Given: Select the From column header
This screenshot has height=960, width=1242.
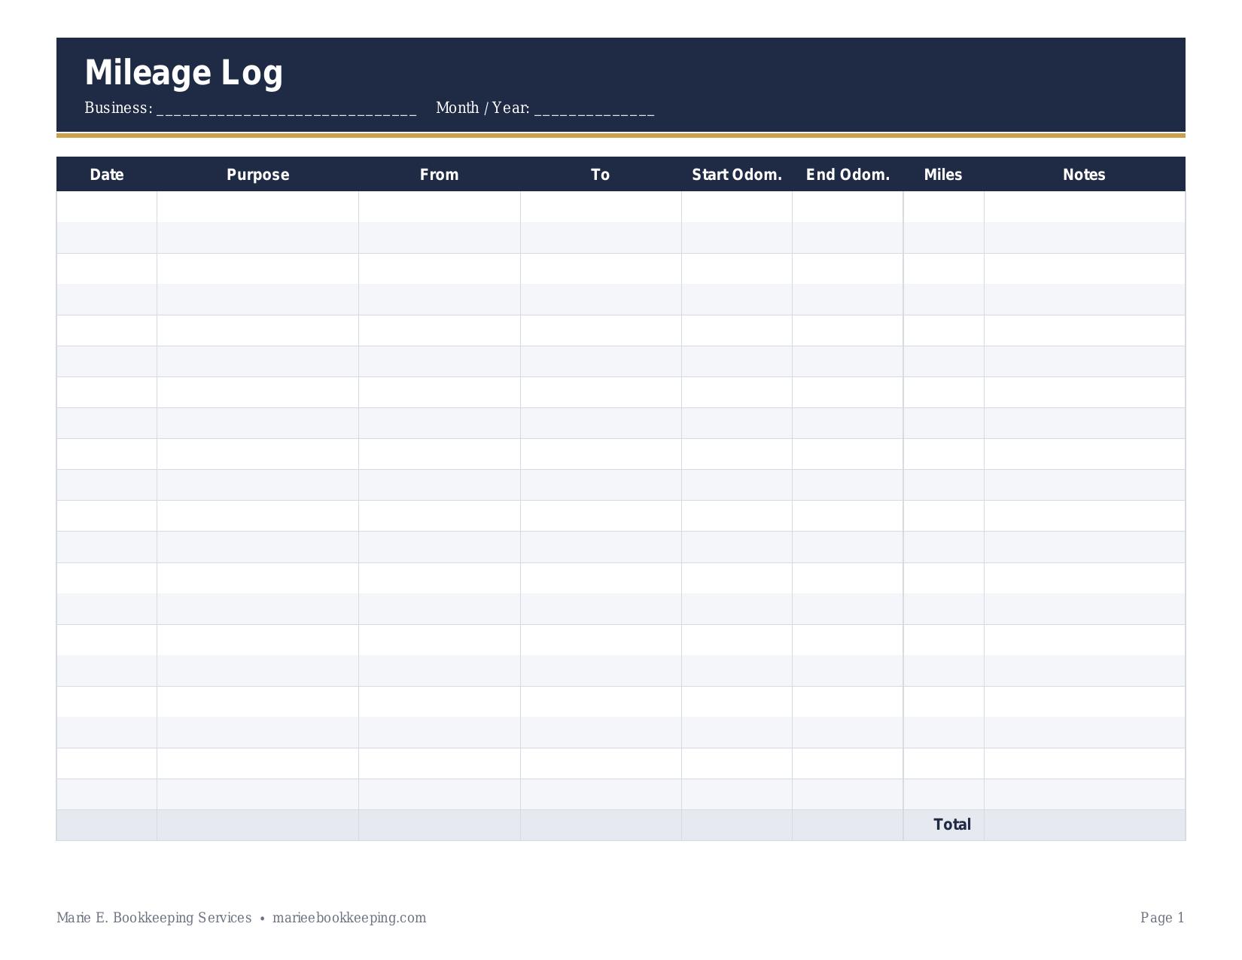Looking at the screenshot, I should pos(440,175).
